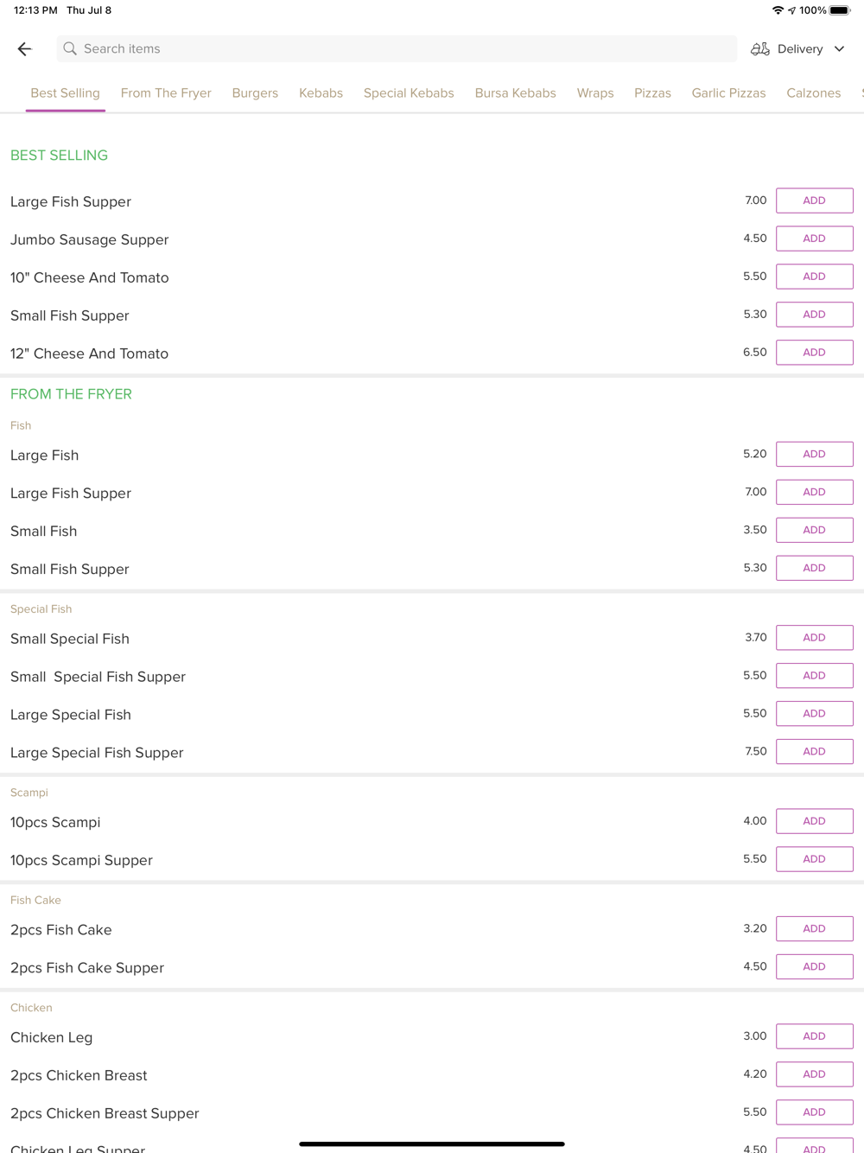Add Chicken Leg to order
The image size is (864, 1153).
pyautogui.click(x=814, y=1036)
